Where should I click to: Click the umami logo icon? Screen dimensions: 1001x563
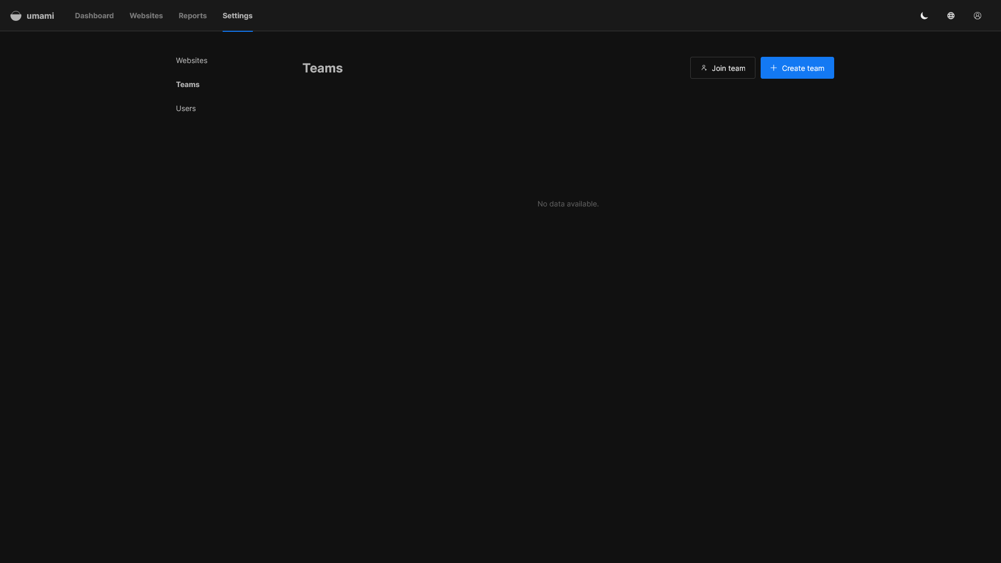[x=16, y=16]
